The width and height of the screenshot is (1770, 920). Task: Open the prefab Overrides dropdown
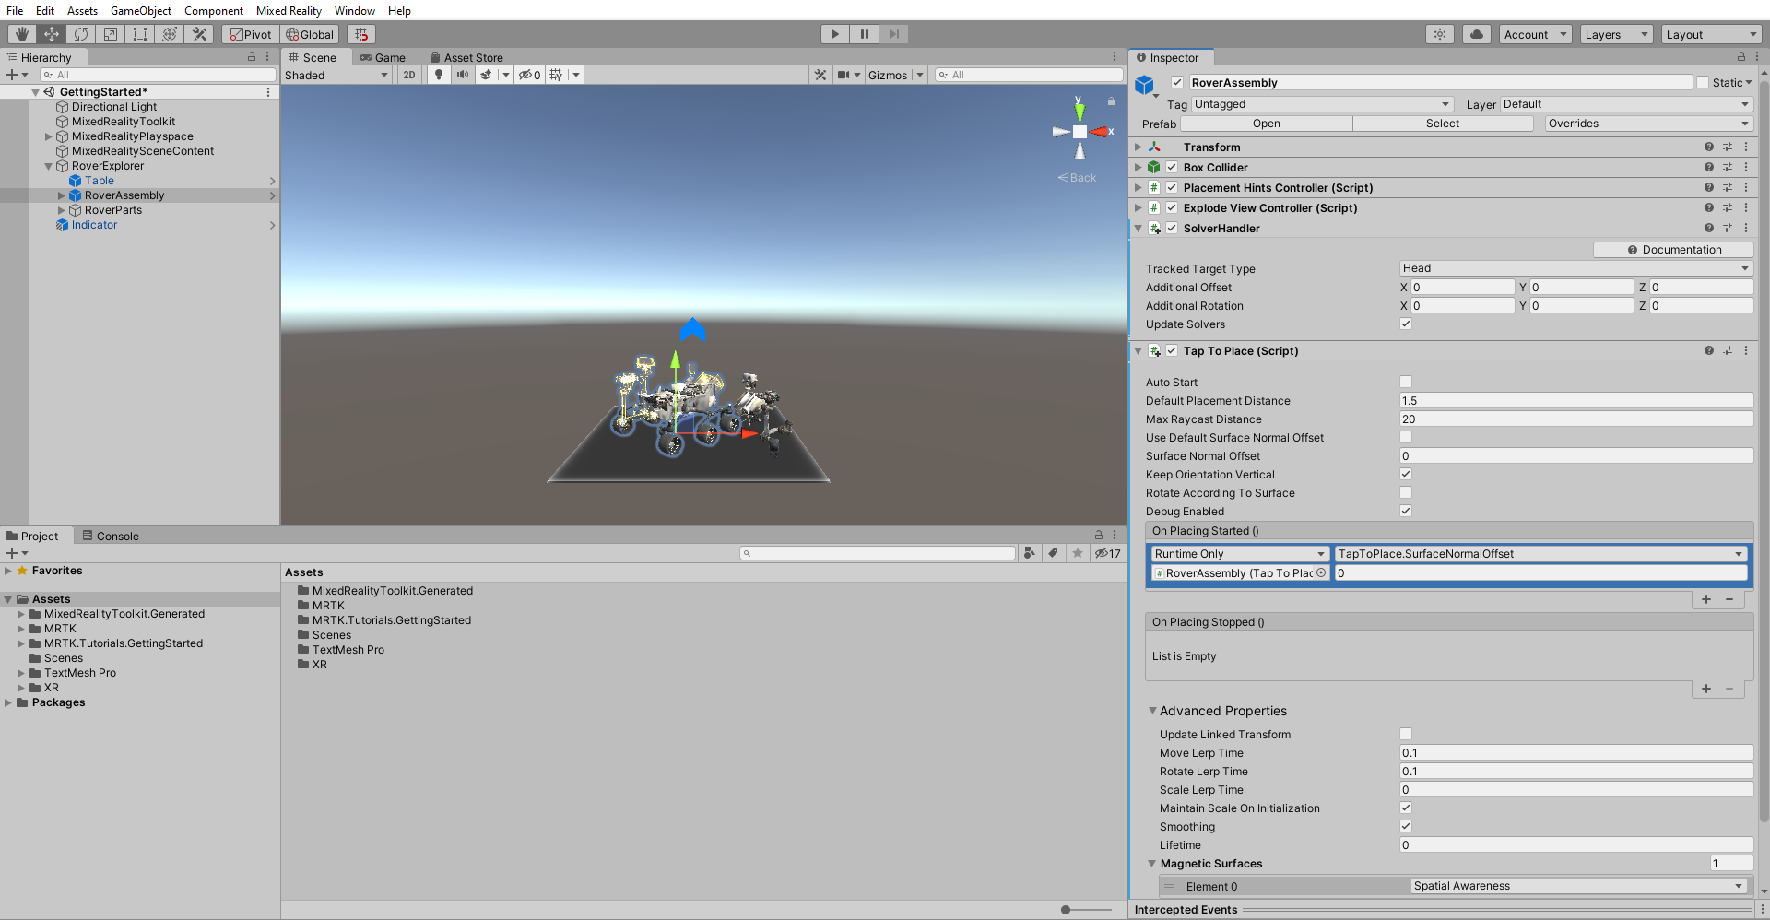tap(1648, 124)
